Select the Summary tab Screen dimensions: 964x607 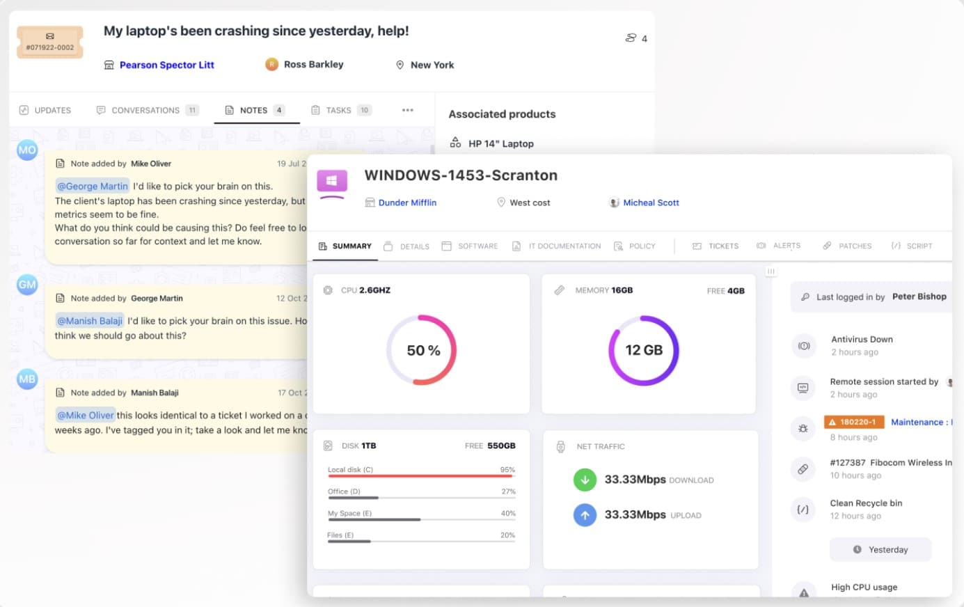345,246
